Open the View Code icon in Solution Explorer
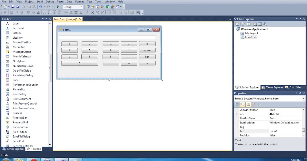This screenshot has width=307, height=161. click(x=255, y=24)
